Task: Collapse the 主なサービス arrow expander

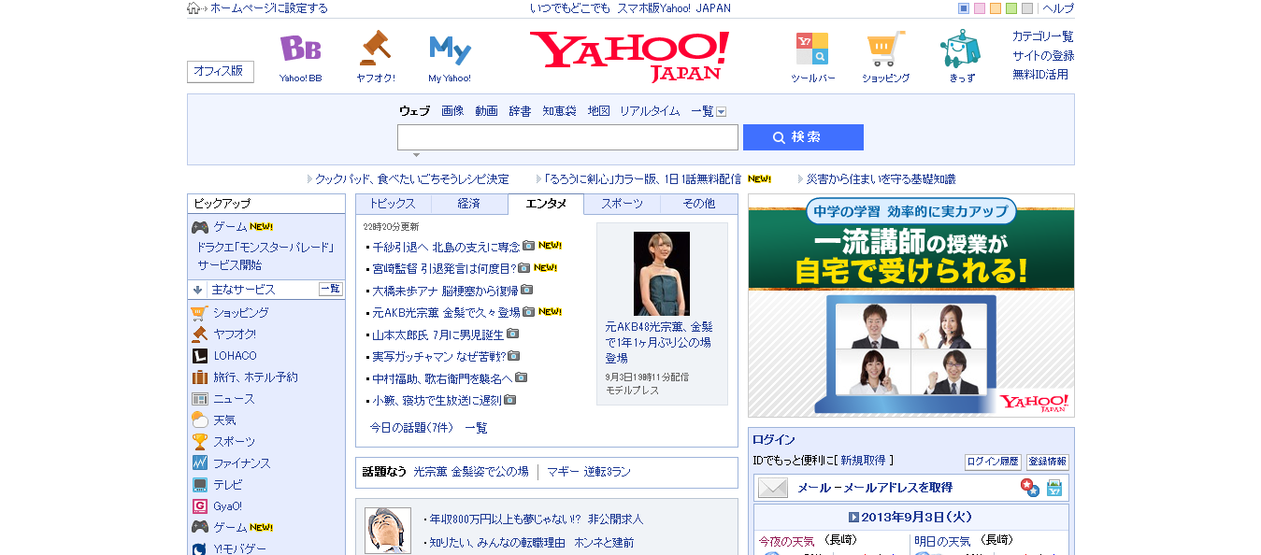Action: click(x=198, y=290)
